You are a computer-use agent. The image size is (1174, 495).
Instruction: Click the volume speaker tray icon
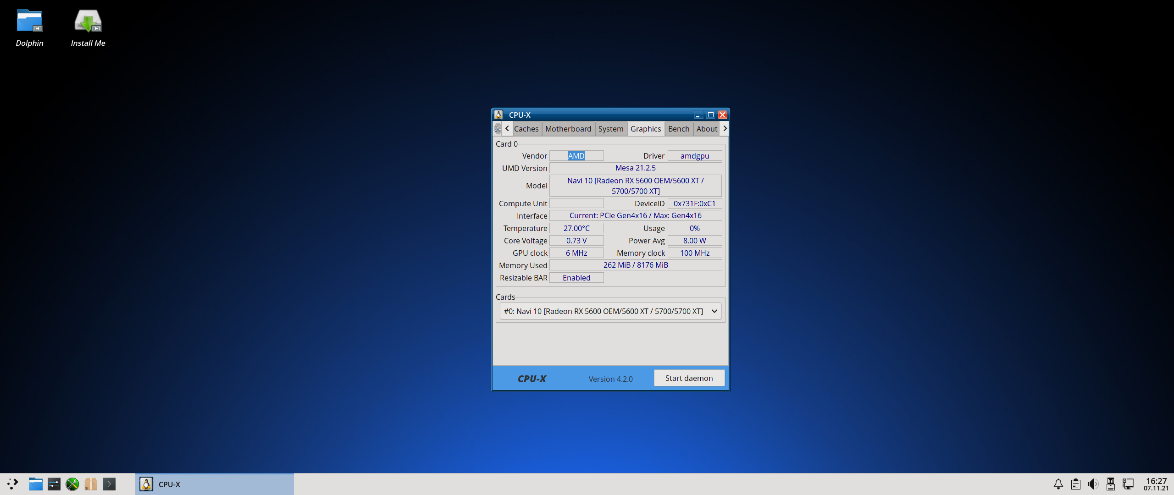click(x=1093, y=484)
